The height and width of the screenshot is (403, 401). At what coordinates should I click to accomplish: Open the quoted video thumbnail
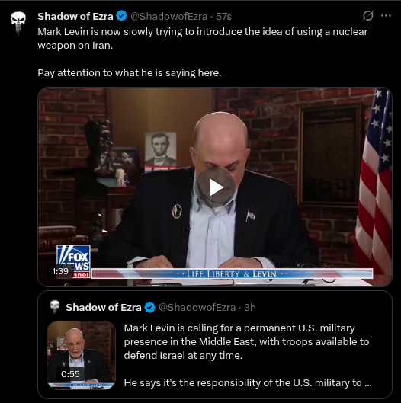point(82,355)
